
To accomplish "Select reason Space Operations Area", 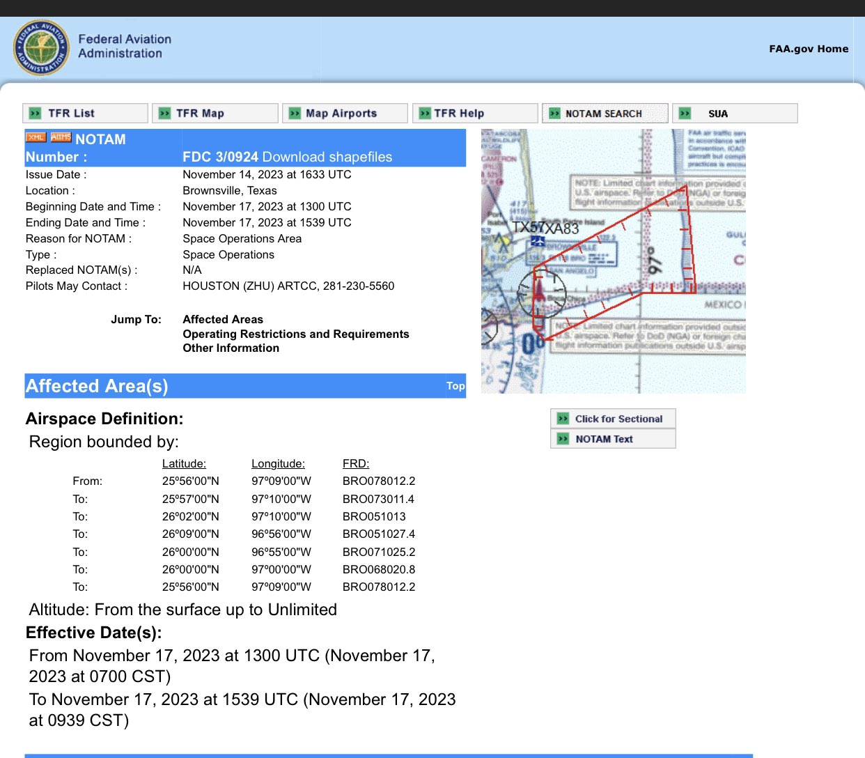I will click(242, 238).
